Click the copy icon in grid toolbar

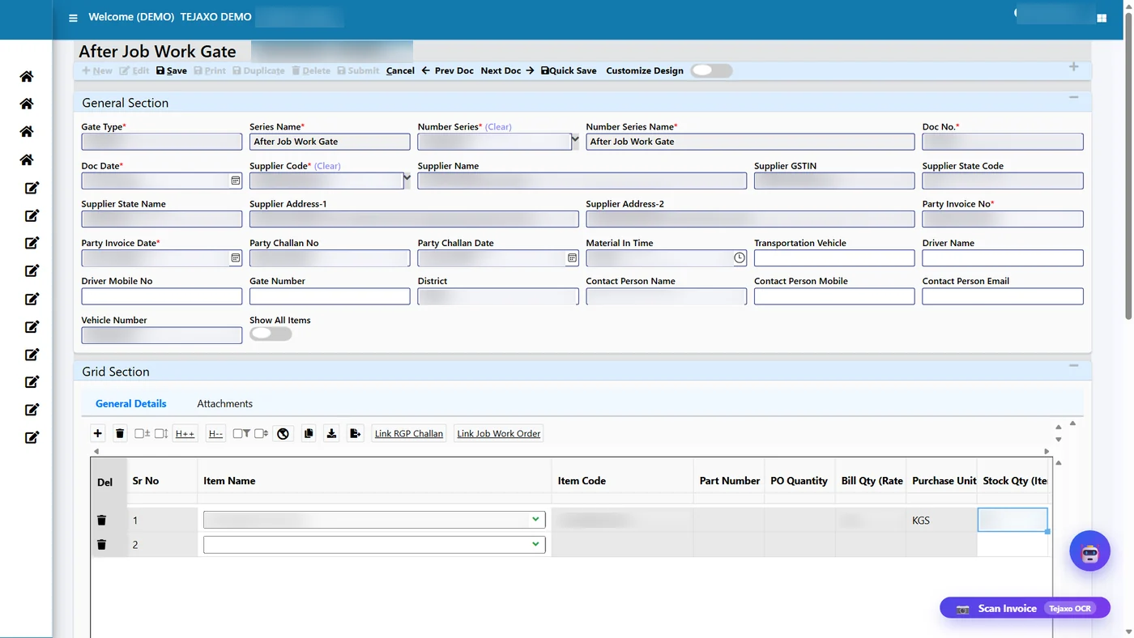309,433
